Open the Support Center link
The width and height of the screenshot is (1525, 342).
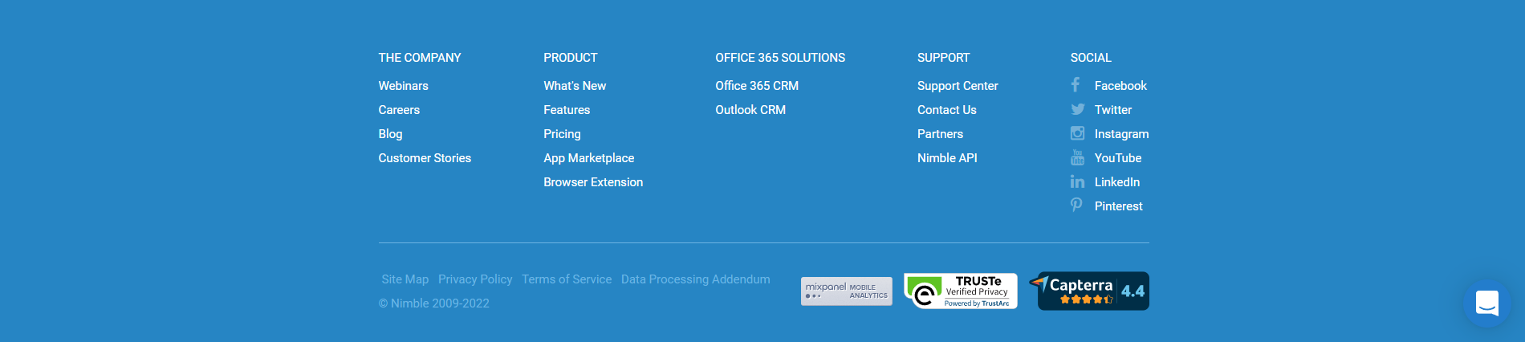click(958, 86)
